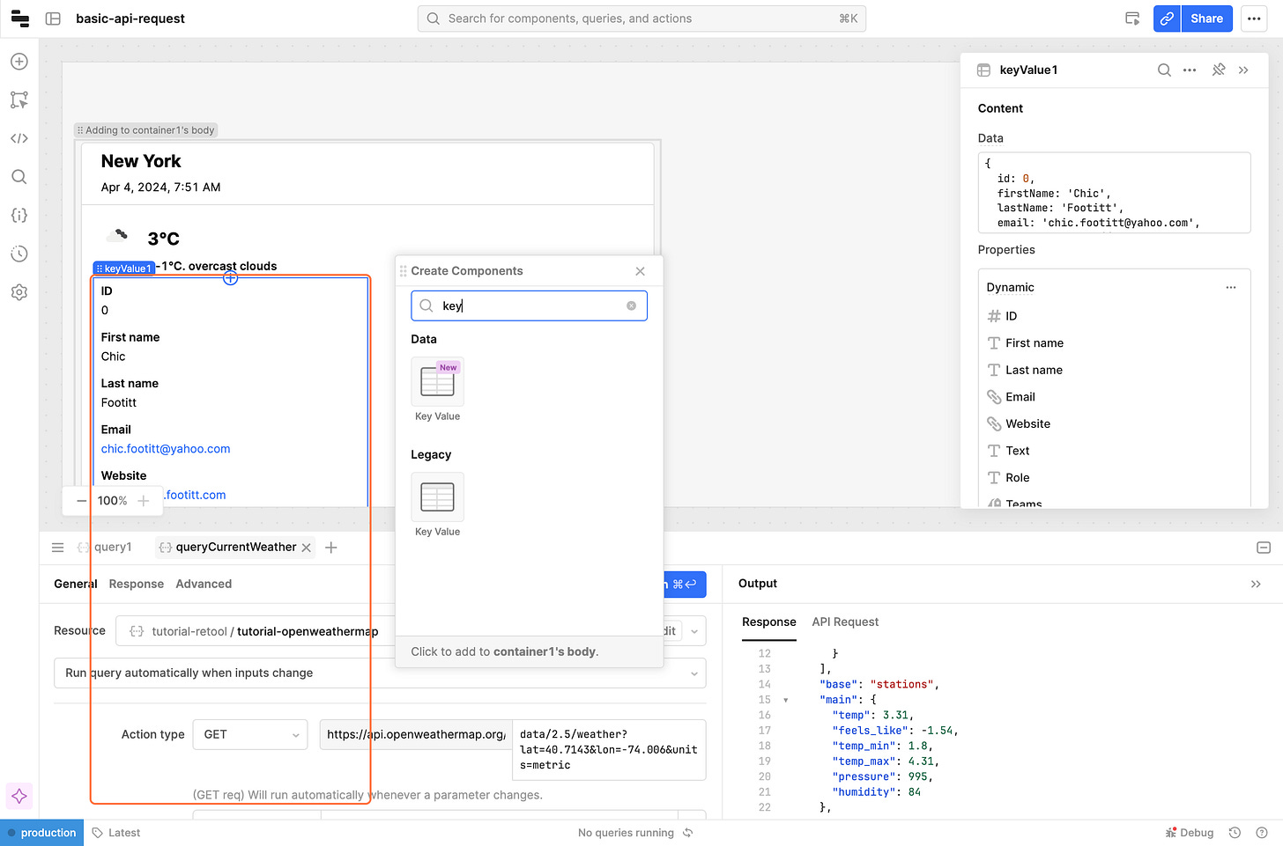Select the General query tab
1283x846 pixels.
76,584
